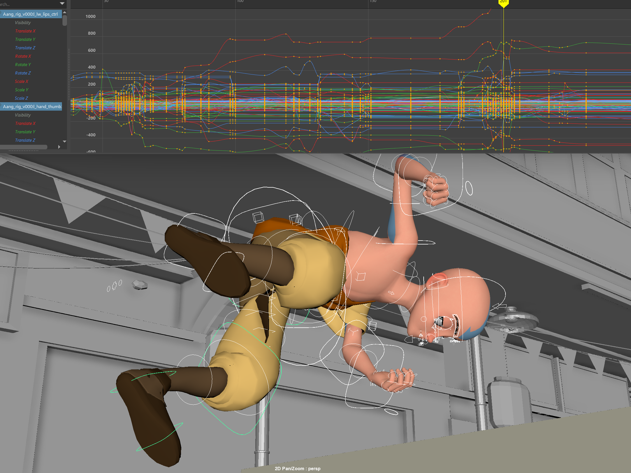Click the outliner vertical scrollbar thumb

pos(64,20)
